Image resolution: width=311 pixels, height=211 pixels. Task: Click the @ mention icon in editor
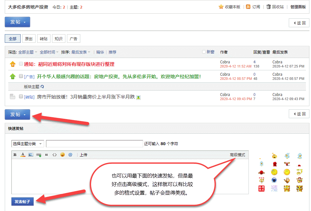(x=70, y=155)
